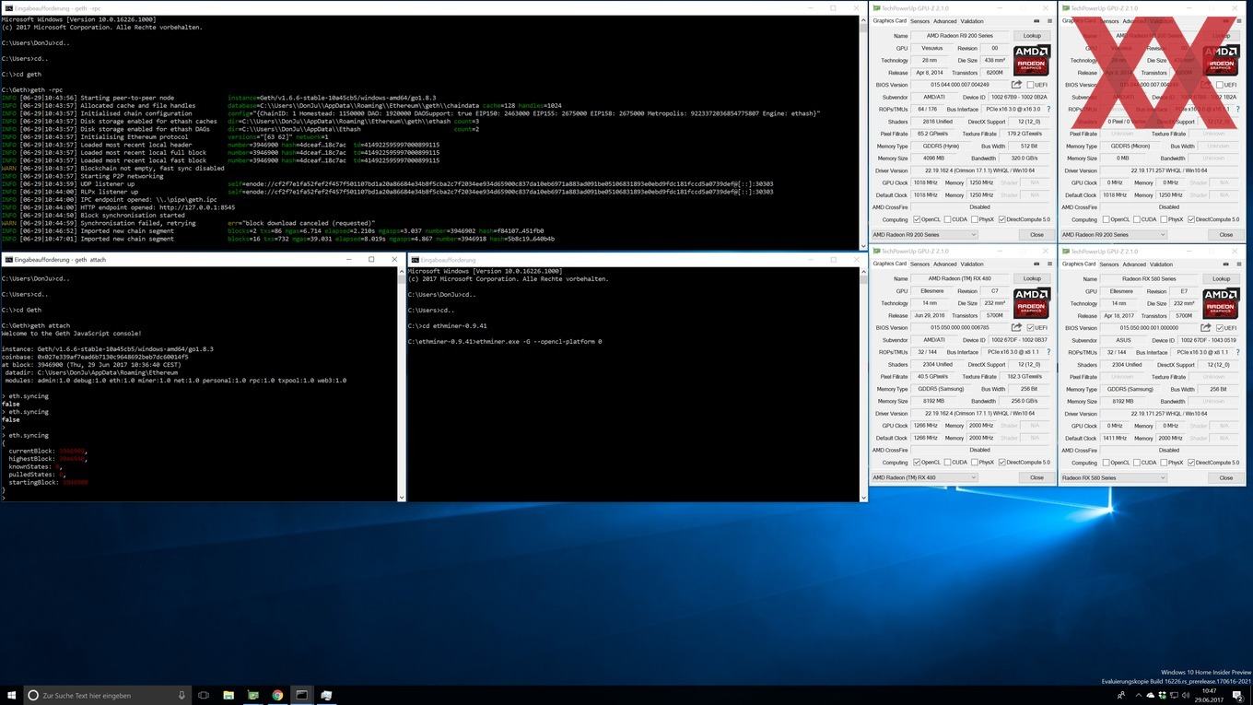This screenshot has height=705, width=1253.
Task: Click the Close button in RX 580 window
Action: pos(1225,477)
